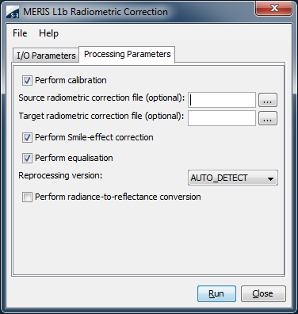Toggle the Perform calibration checkbox
Viewport: 298px width, 314px height.
tap(27, 80)
